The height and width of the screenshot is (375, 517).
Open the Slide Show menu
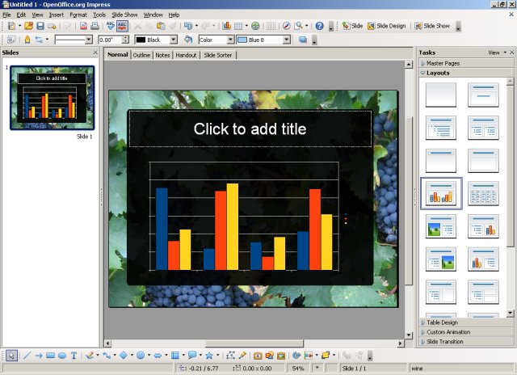point(124,15)
